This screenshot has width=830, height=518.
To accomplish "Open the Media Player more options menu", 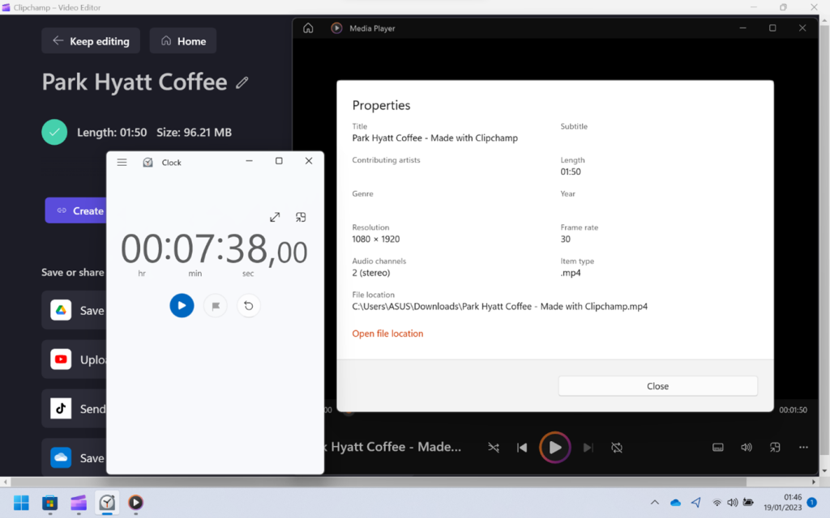I will pyautogui.click(x=803, y=448).
